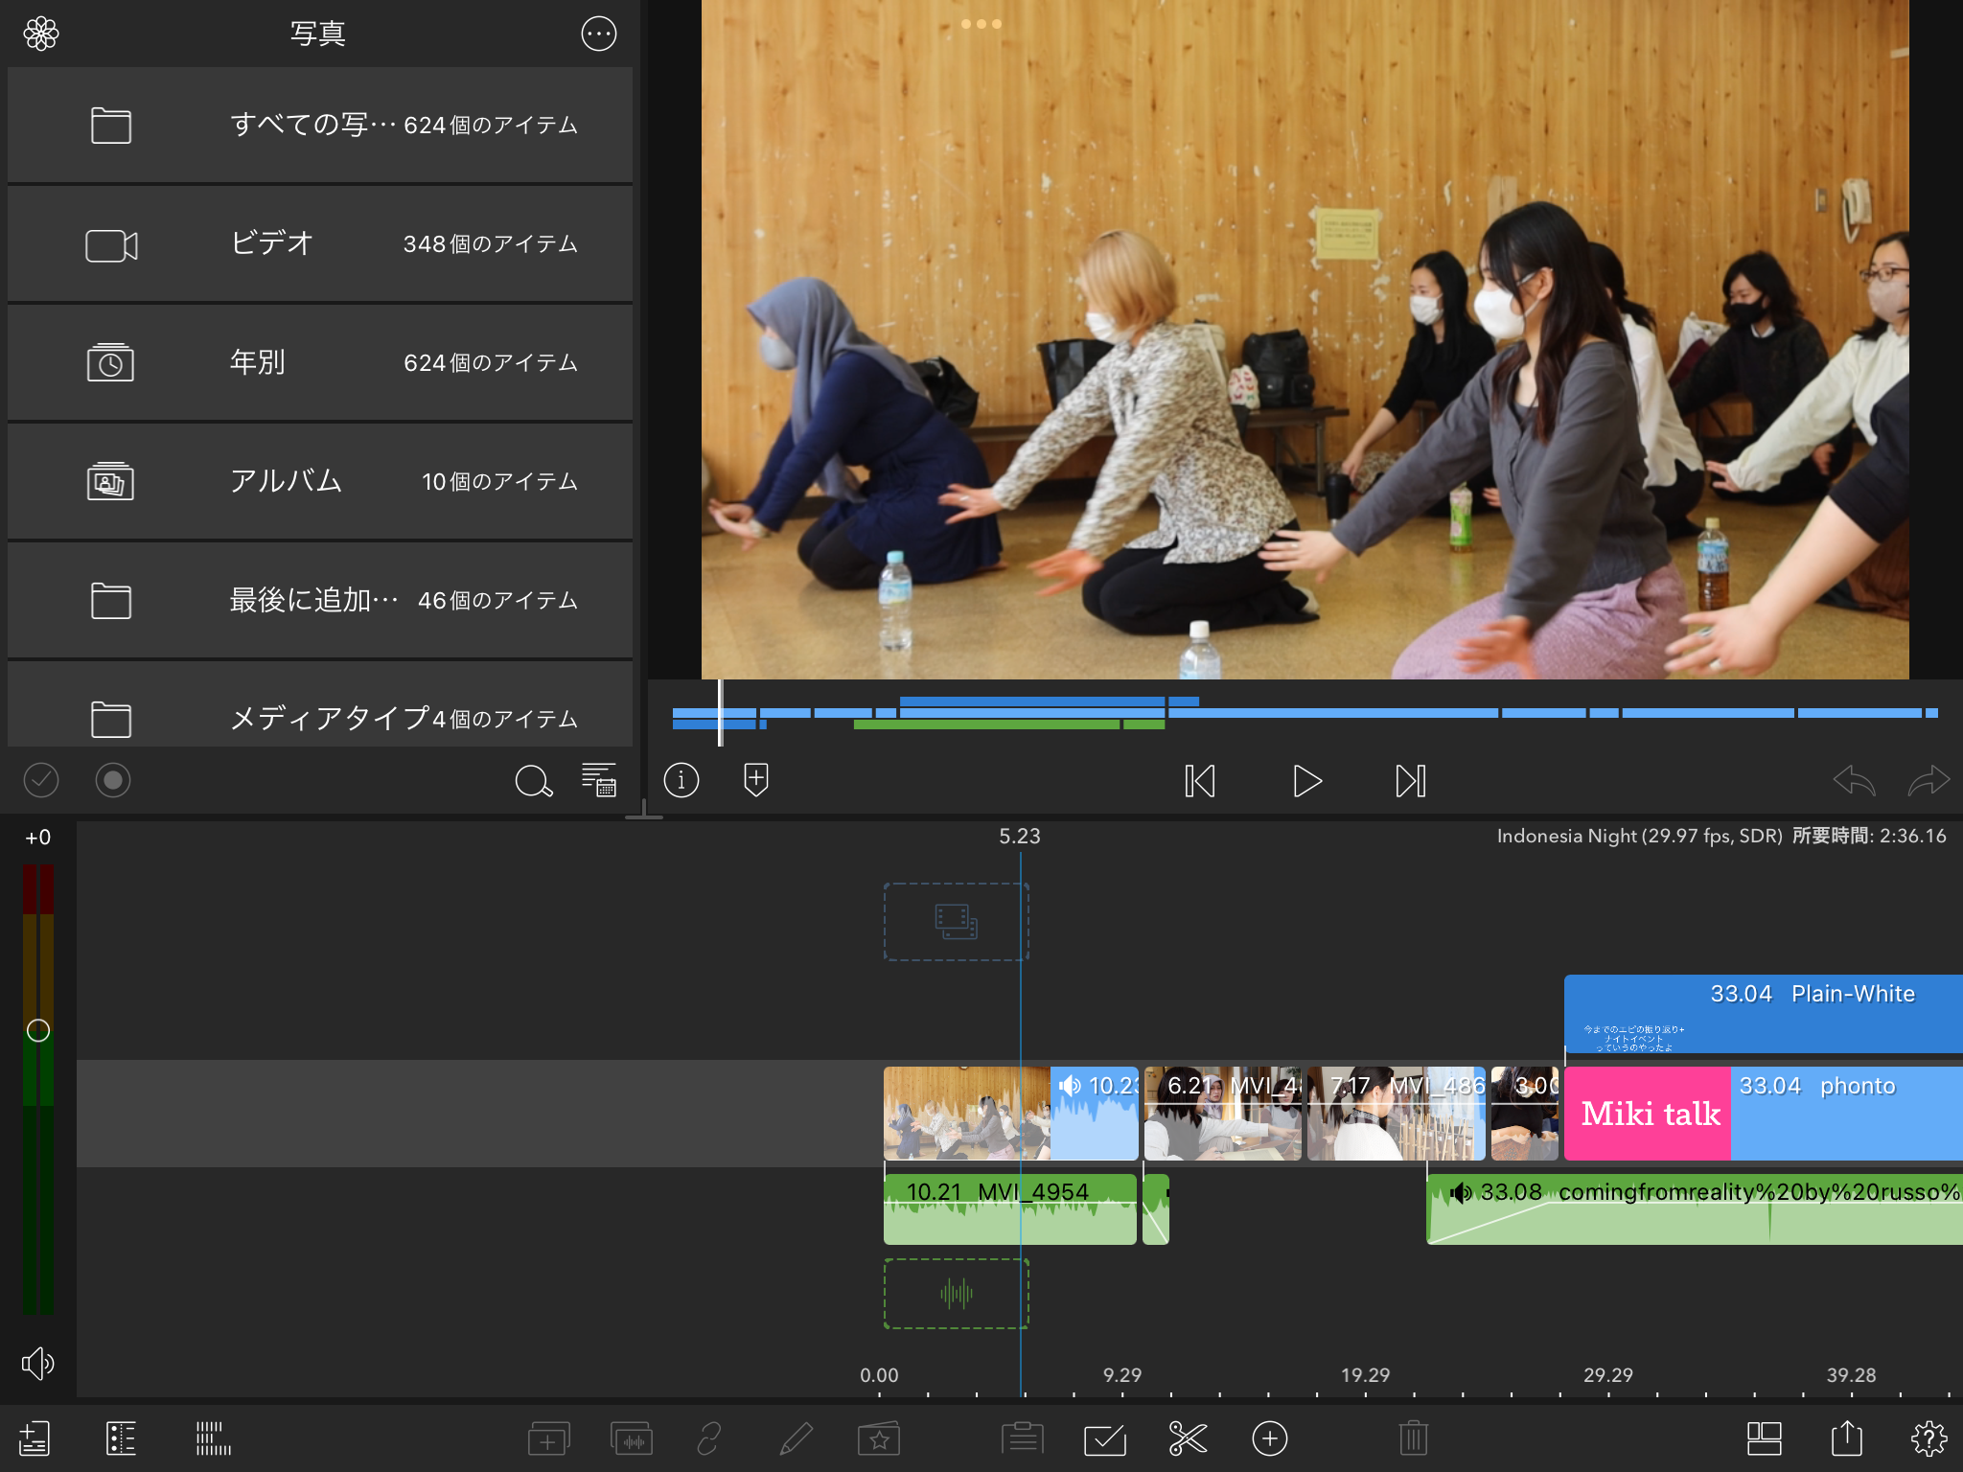Click the media search magnifier icon
Screen dimensions: 1963x1472
pos(533,781)
